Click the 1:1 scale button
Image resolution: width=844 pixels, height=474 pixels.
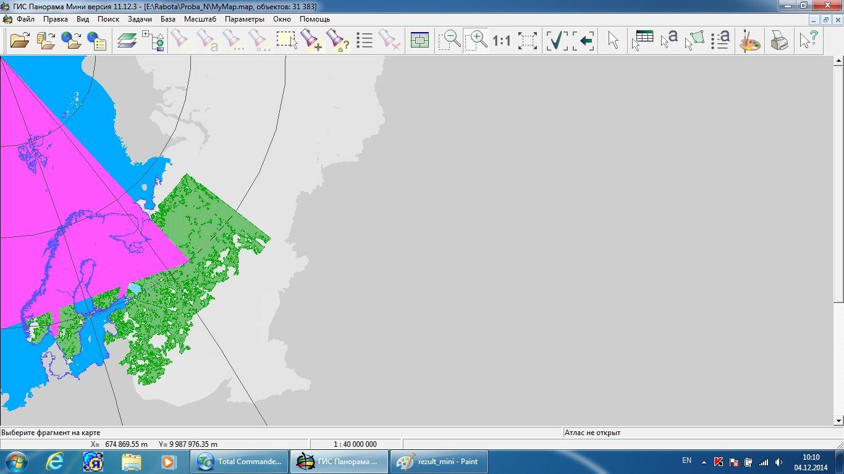point(501,41)
